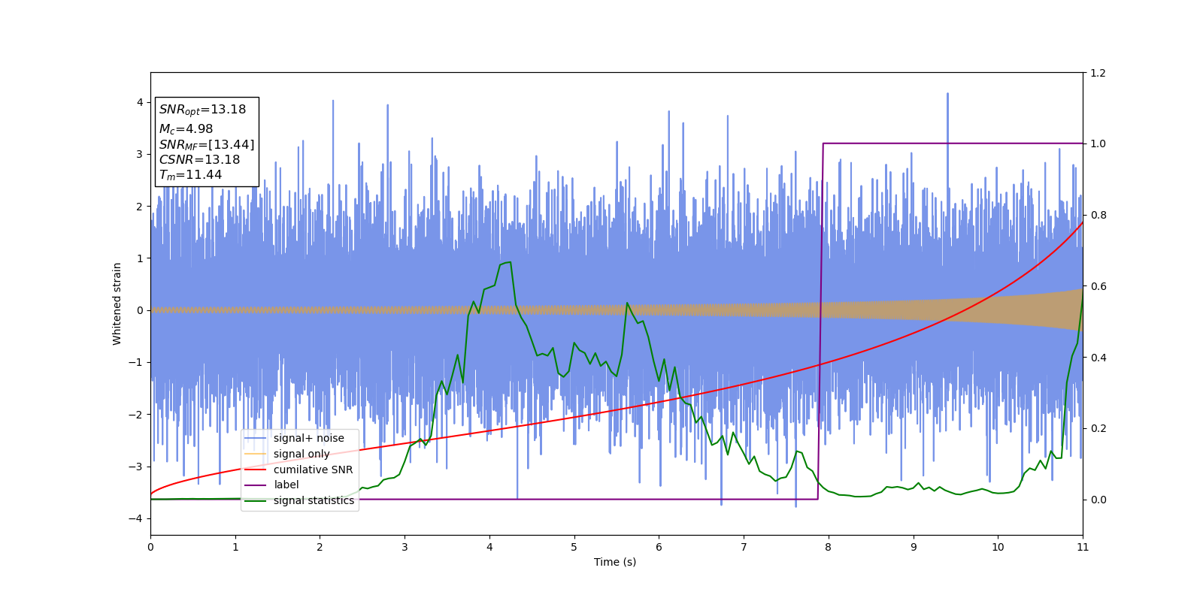Screen dimensions: 1203x601
Task: Click x-axis tick label 11
Action: [x=1083, y=547]
